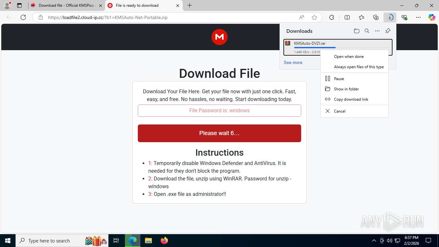Go back to previous page
This screenshot has height=247, width=439.
point(9,17)
